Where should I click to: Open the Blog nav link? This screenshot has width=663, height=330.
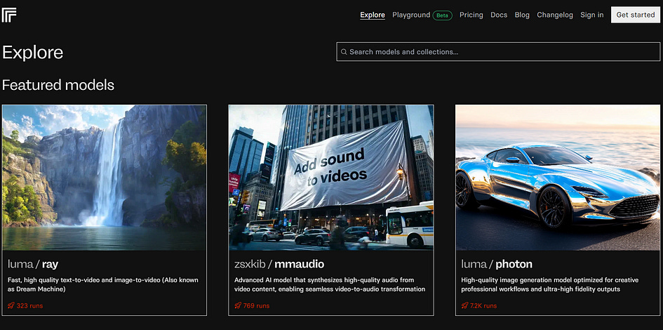(522, 15)
